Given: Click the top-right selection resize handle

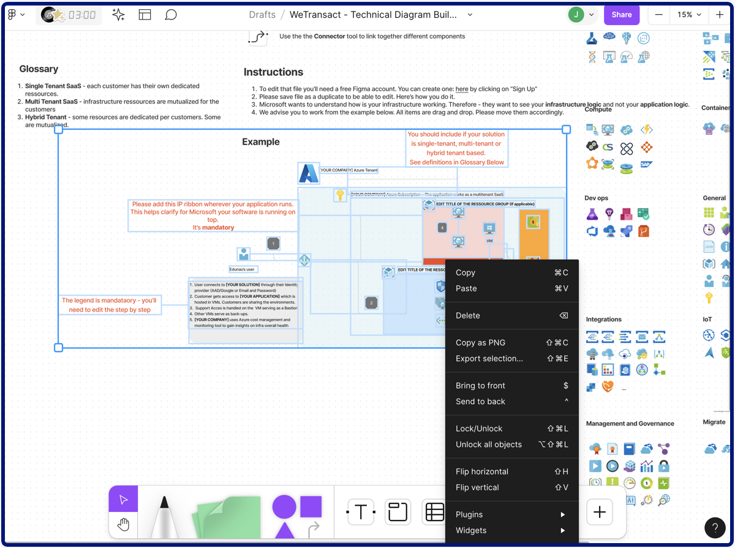Looking at the screenshot, I should [x=567, y=129].
